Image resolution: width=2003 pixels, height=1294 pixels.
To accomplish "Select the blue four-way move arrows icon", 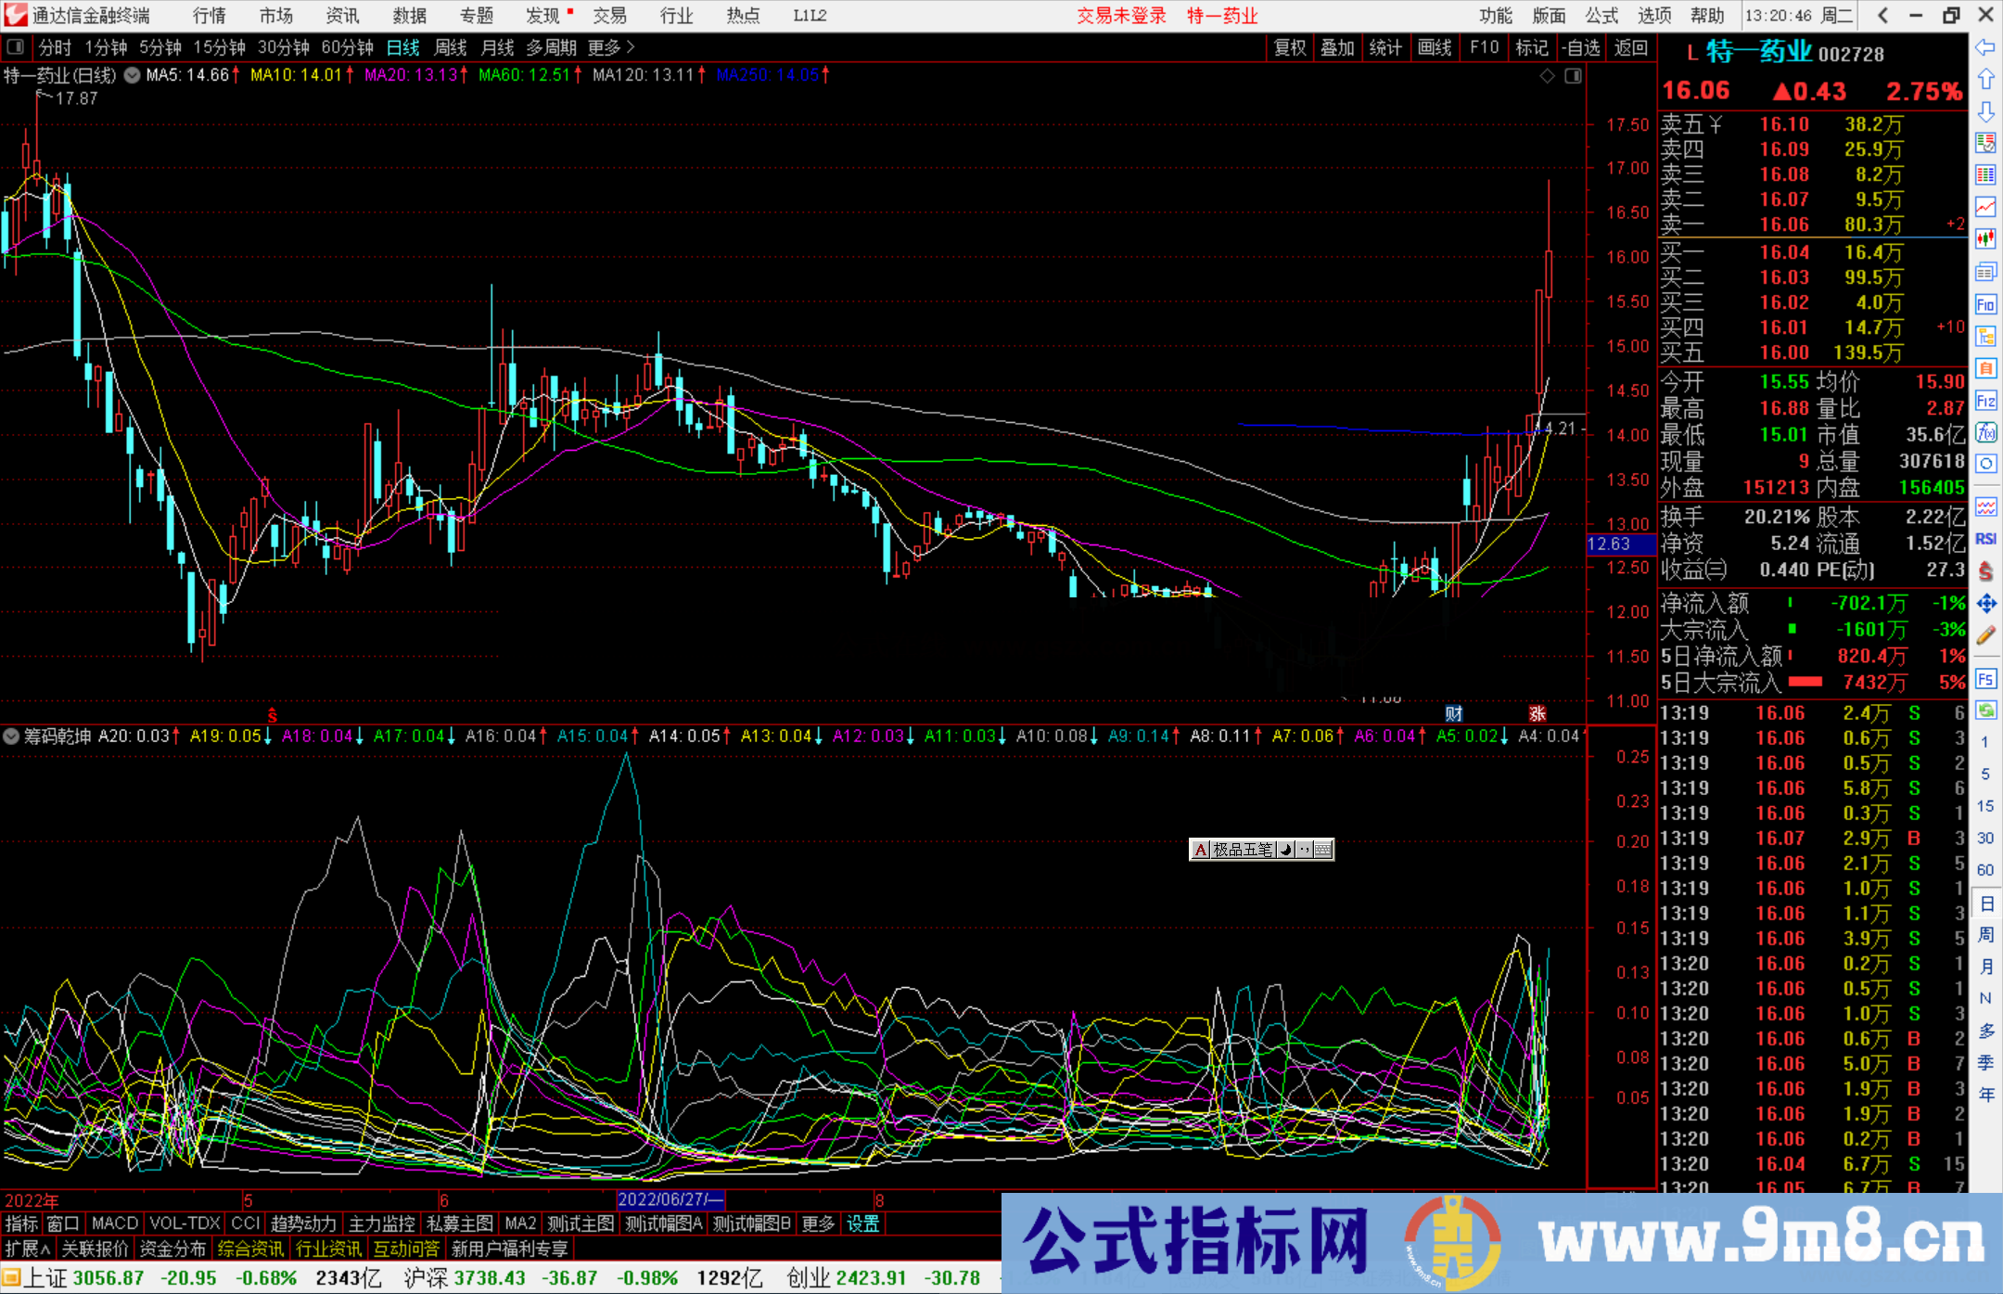I will (x=1985, y=603).
